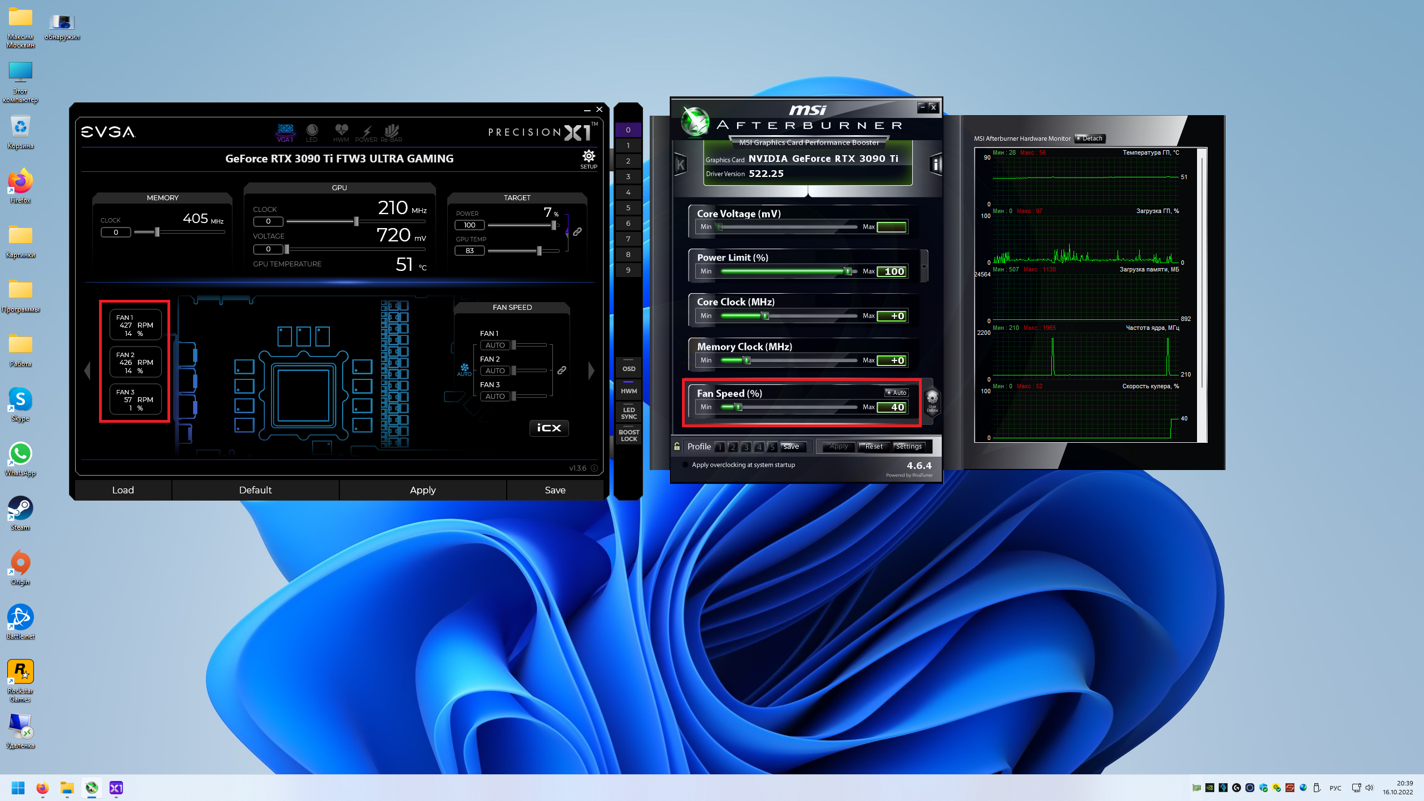Click Afterburner User Define gear icon
Image resolution: width=1424 pixels, height=801 pixels.
[932, 399]
